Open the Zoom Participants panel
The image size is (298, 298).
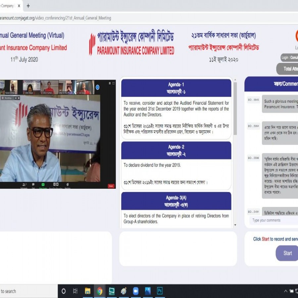click(24, 185)
